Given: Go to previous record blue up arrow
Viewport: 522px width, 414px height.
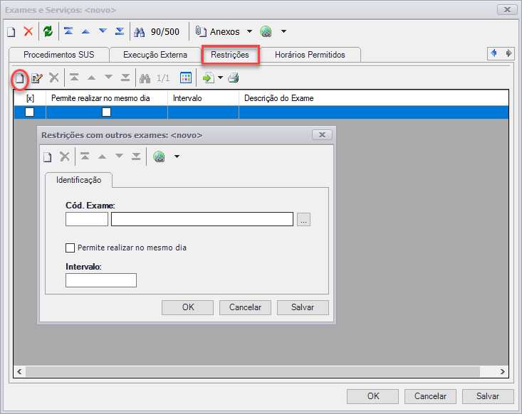Looking at the screenshot, I should click(x=85, y=31).
